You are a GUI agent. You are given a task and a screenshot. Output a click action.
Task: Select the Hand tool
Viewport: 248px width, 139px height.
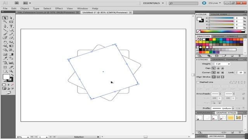(5, 71)
